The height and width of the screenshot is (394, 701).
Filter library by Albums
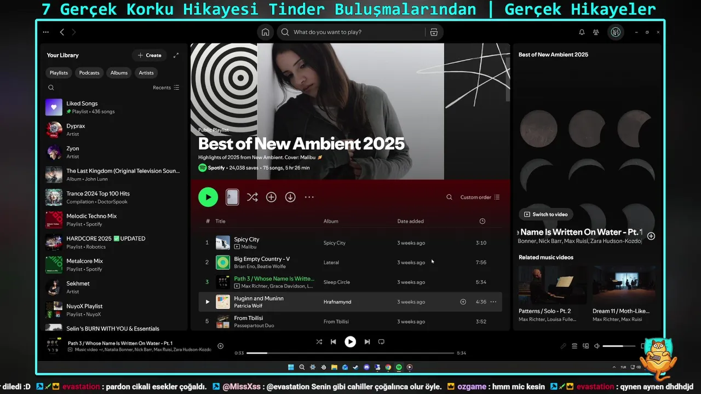[119, 73]
